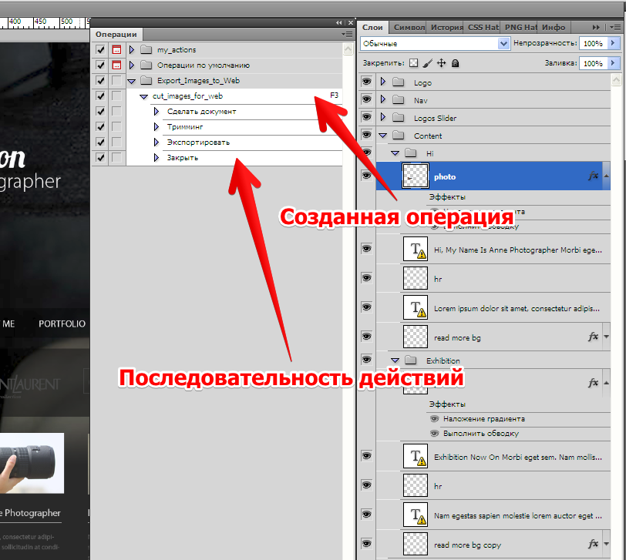The height and width of the screenshot is (560, 626).
Task: Uncheck the Экспортировать step checkbox
Action: point(100,142)
